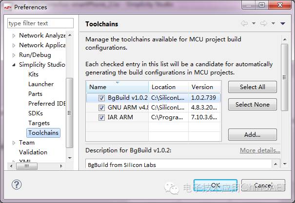This screenshot has height=203, width=295.
Task: Open the More details link
Action: pyautogui.click(x=259, y=150)
